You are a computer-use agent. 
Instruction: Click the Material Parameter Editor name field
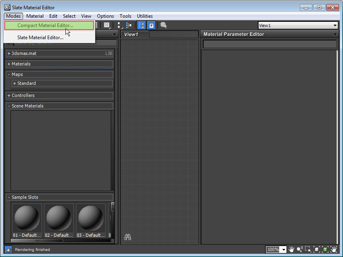pos(270,44)
